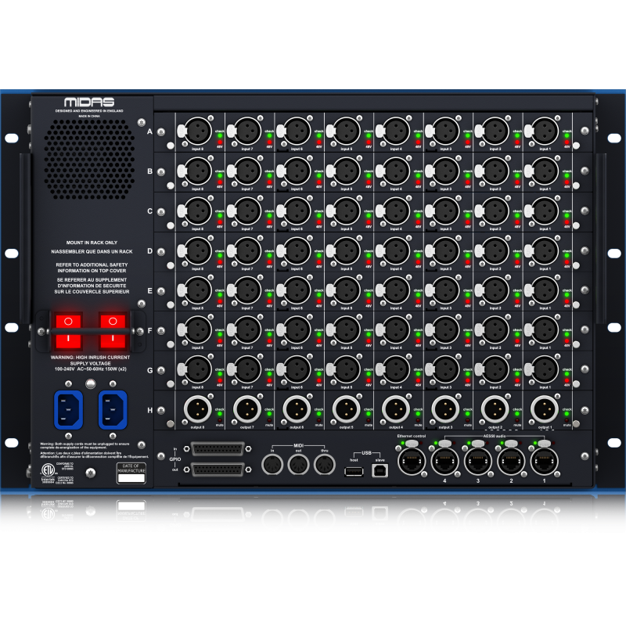Viewport: 626px width, 626px height.
Task: Select row A input 8 XLR connector
Action: [x=196, y=130]
